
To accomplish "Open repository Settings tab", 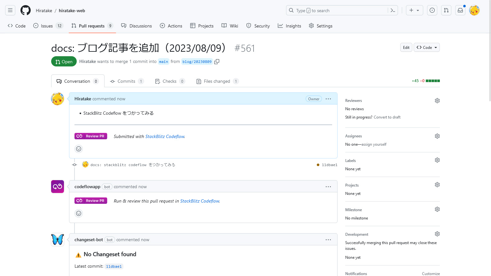I will pos(321,26).
